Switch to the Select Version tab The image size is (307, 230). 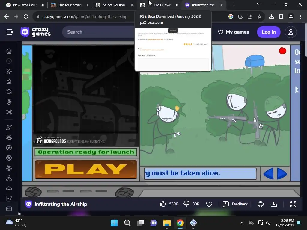click(115, 5)
